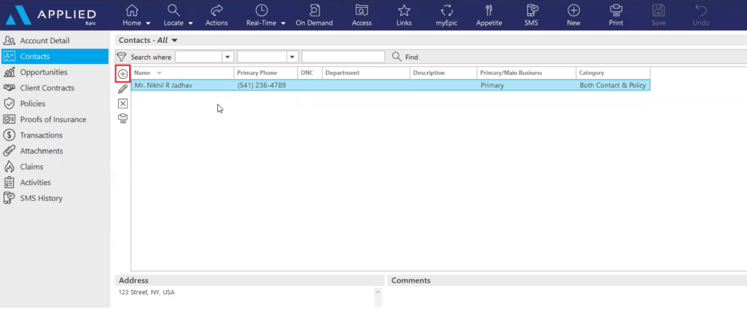The height and width of the screenshot is (319, 747).
Task: Click the Address box scrollbar
Action: (x=379, y=298)
